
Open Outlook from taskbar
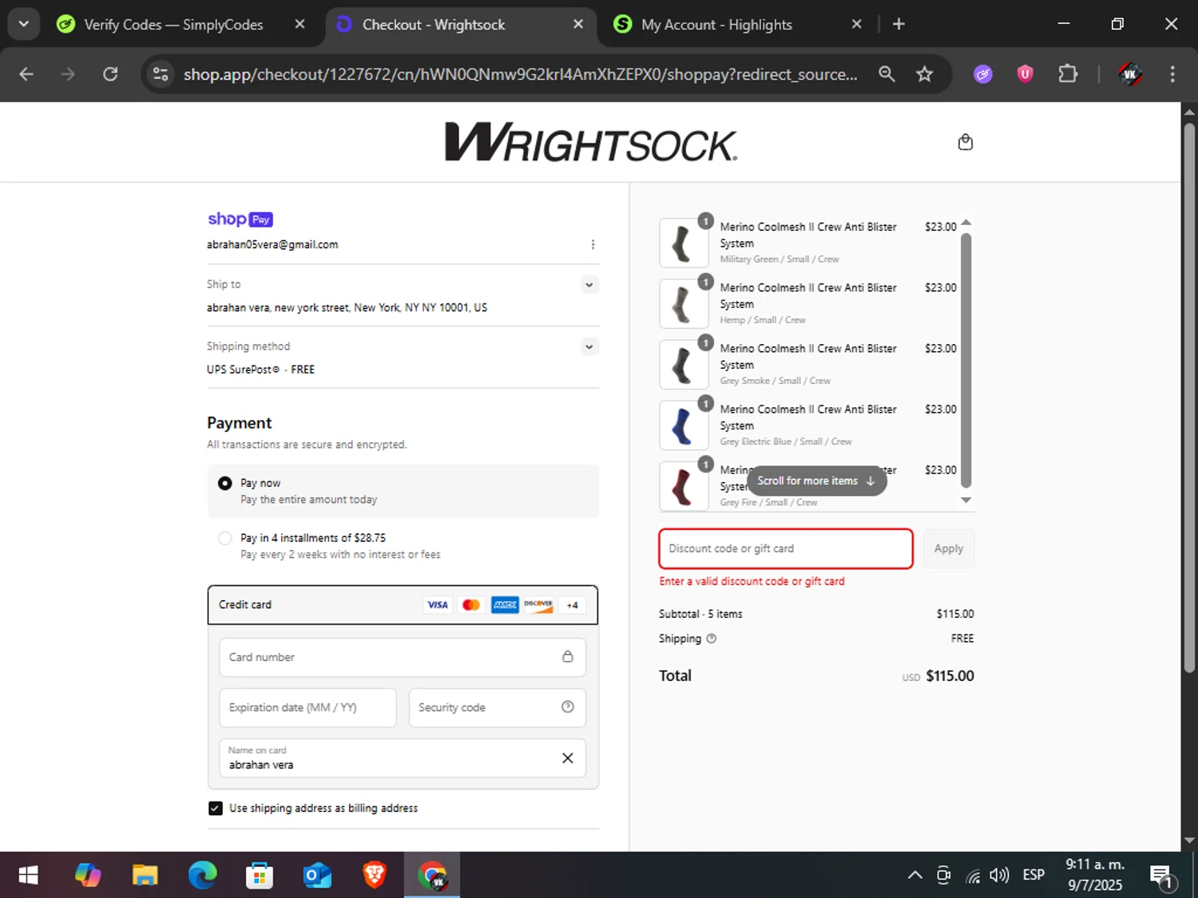(317, 876)
